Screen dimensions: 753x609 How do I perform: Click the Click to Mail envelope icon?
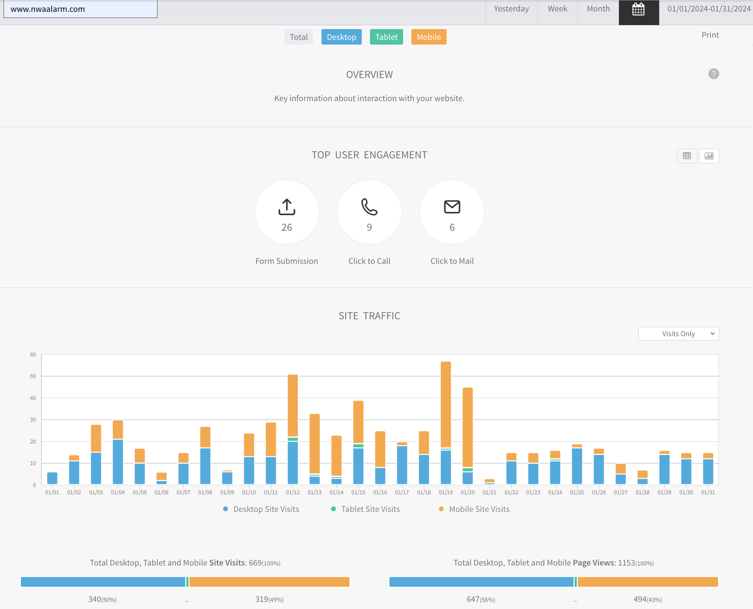(x=452, y=207)
